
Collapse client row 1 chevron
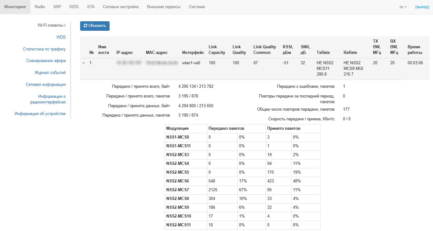84,63
